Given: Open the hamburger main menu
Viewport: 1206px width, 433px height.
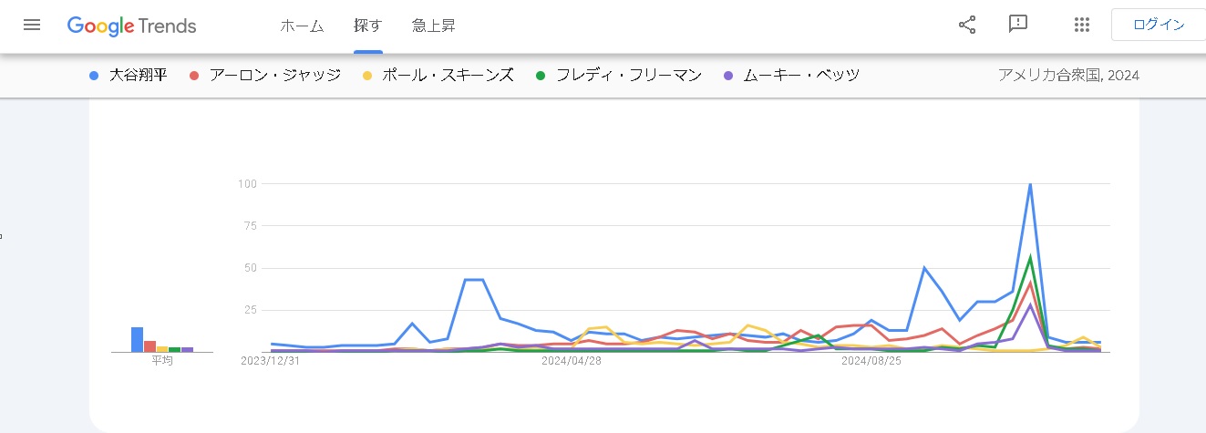Looking at the screenshot, I should tap(32, 26).
